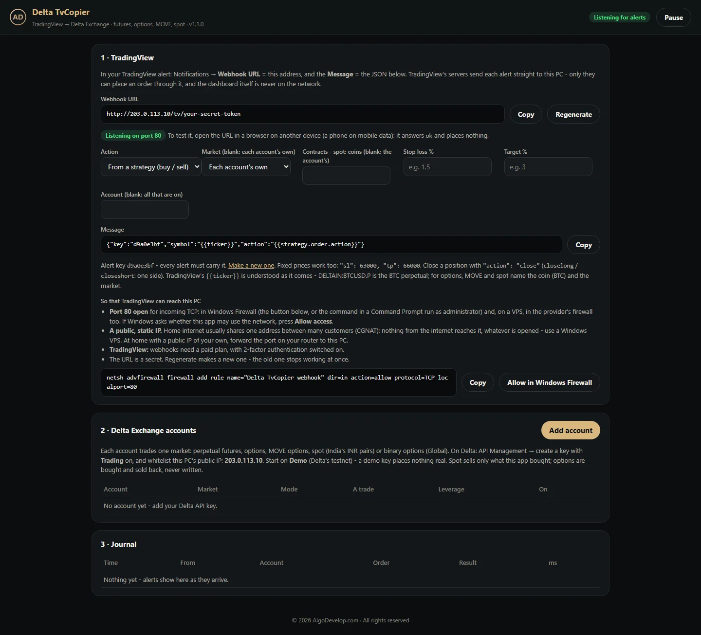
Task: Click the Mode column header
Action: coord(289,489)
